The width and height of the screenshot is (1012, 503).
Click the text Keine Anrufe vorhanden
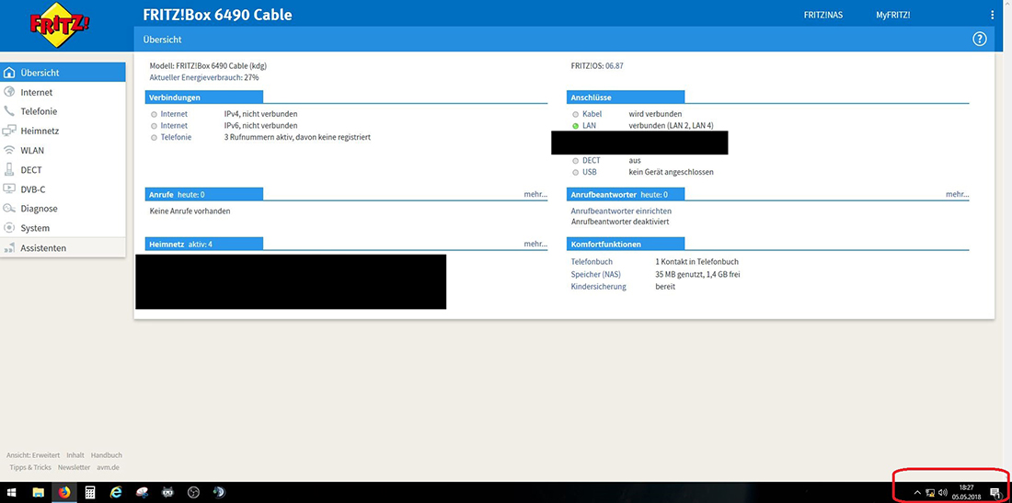point(190,211)
